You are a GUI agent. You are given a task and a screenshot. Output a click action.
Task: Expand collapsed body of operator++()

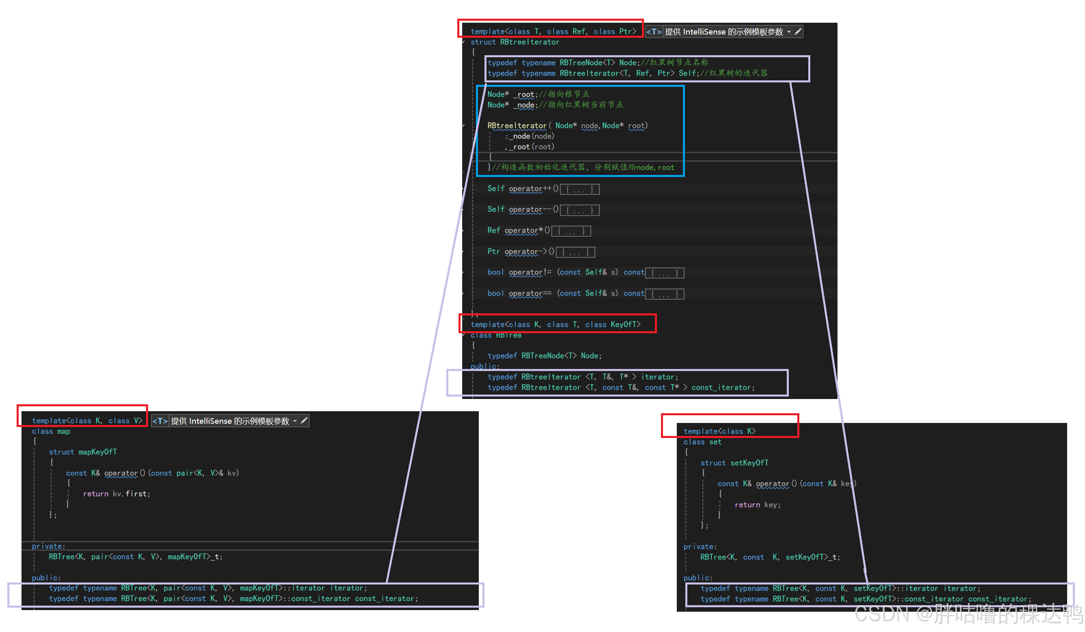click(x=579, y=189)
